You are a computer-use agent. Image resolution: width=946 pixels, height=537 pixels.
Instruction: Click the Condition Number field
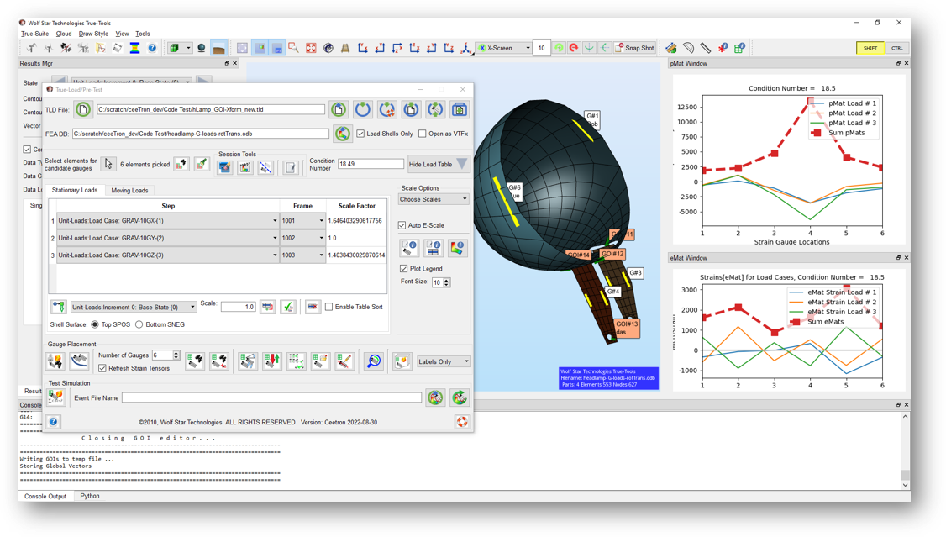tap(371, 164)
